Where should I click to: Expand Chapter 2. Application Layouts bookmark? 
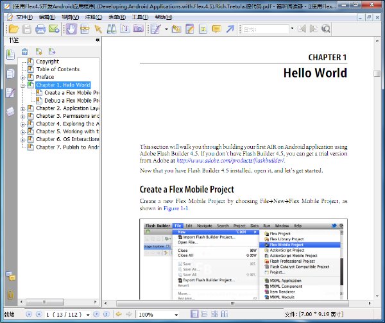tap(23, 109)
